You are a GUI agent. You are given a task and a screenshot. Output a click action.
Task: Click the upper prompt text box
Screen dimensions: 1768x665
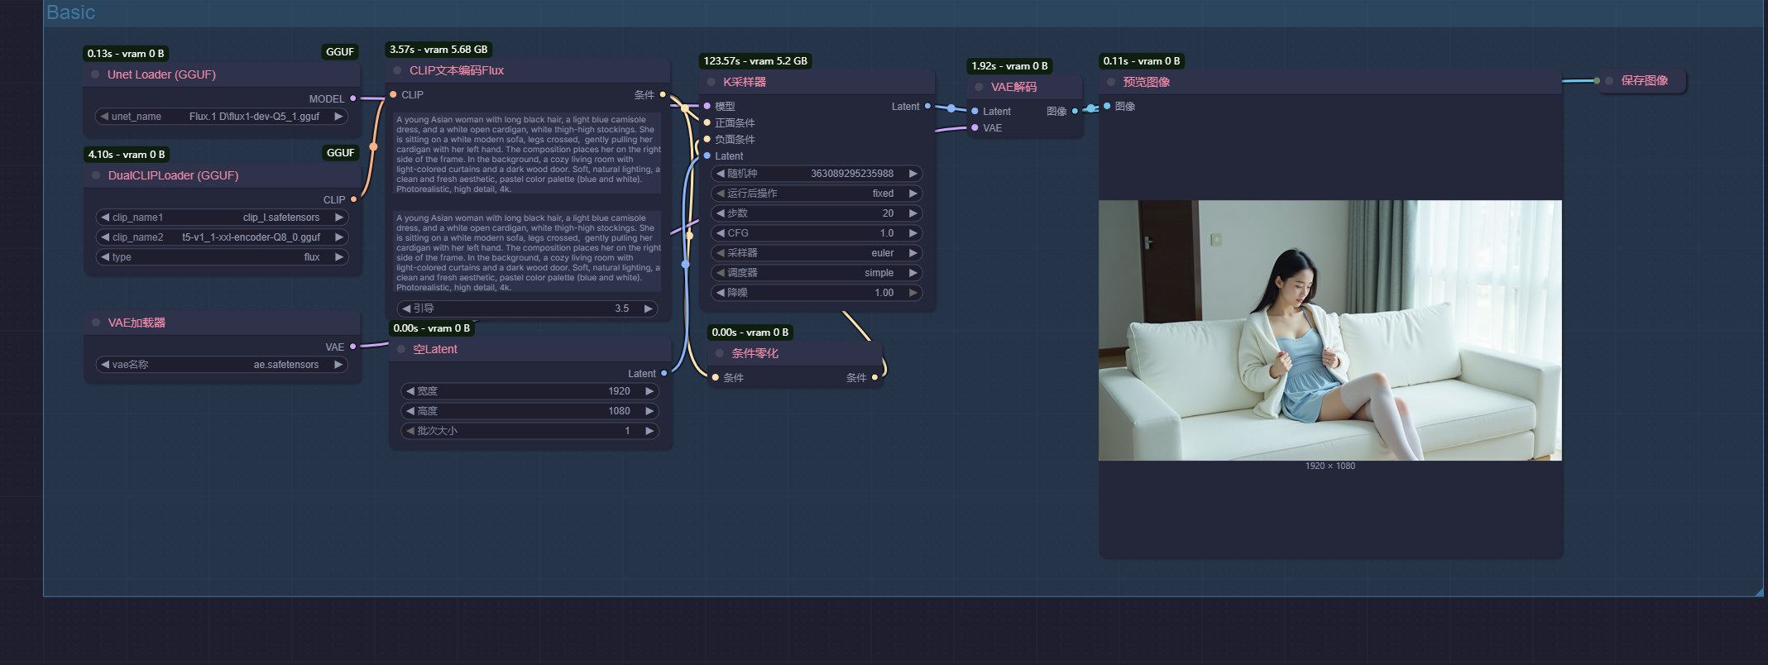(527, 154)
